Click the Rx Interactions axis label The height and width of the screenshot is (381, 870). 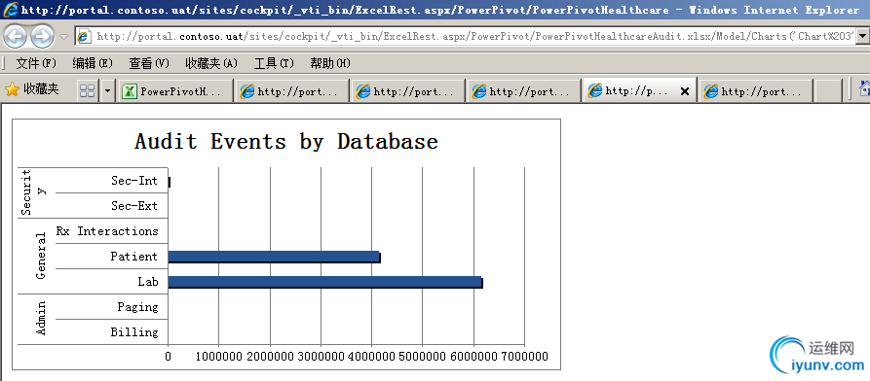coord(107,231)
